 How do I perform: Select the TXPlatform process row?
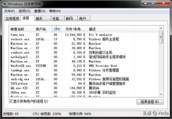click(x=84, y=84)
